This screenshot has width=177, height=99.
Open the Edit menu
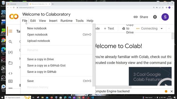coord(33,21)
